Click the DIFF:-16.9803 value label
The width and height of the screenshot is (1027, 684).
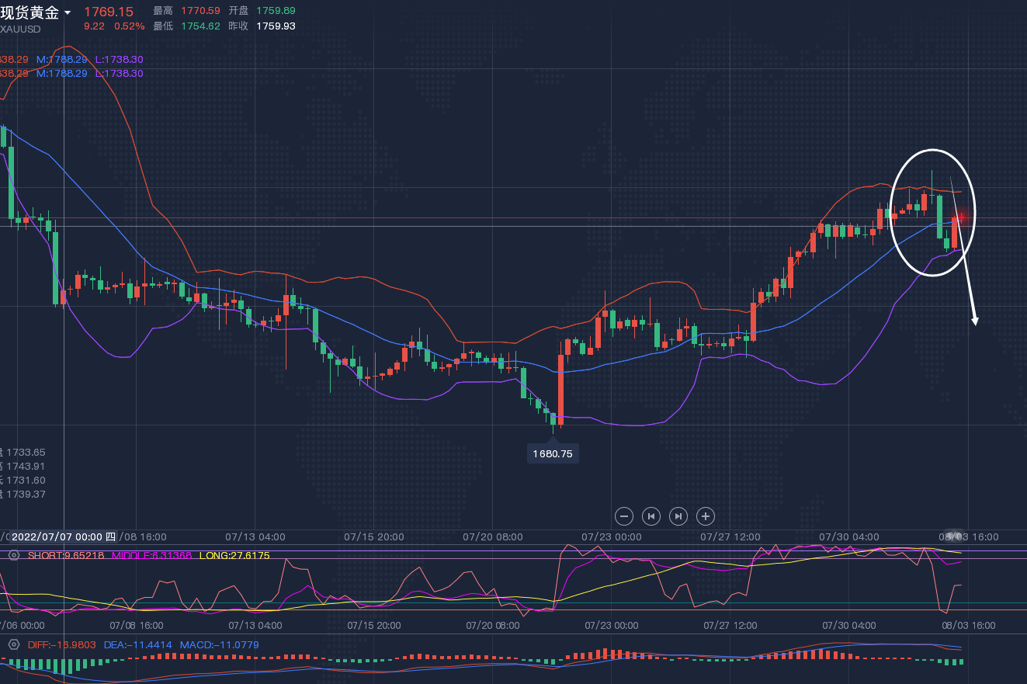tap(61, 645)
